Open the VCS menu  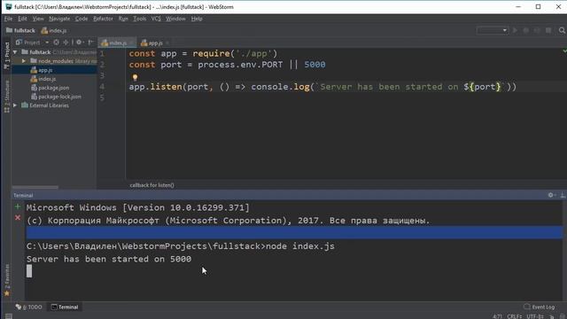pos(156,19)
